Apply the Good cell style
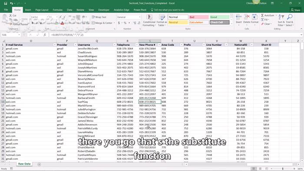 [x=219, y=17]
